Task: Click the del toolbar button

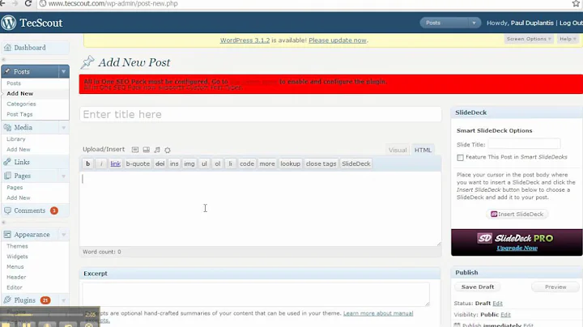Action: 160,163
